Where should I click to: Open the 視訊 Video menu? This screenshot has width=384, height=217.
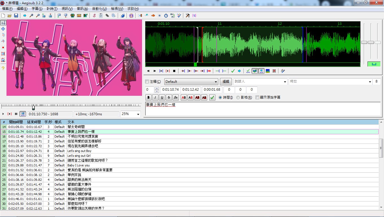point(67,9)
